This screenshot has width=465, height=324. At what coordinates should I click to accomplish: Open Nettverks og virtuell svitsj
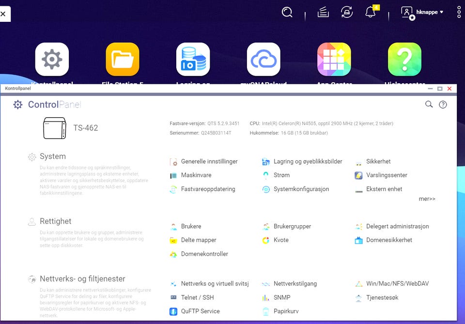pyautogui.click(x=209, y=284)
